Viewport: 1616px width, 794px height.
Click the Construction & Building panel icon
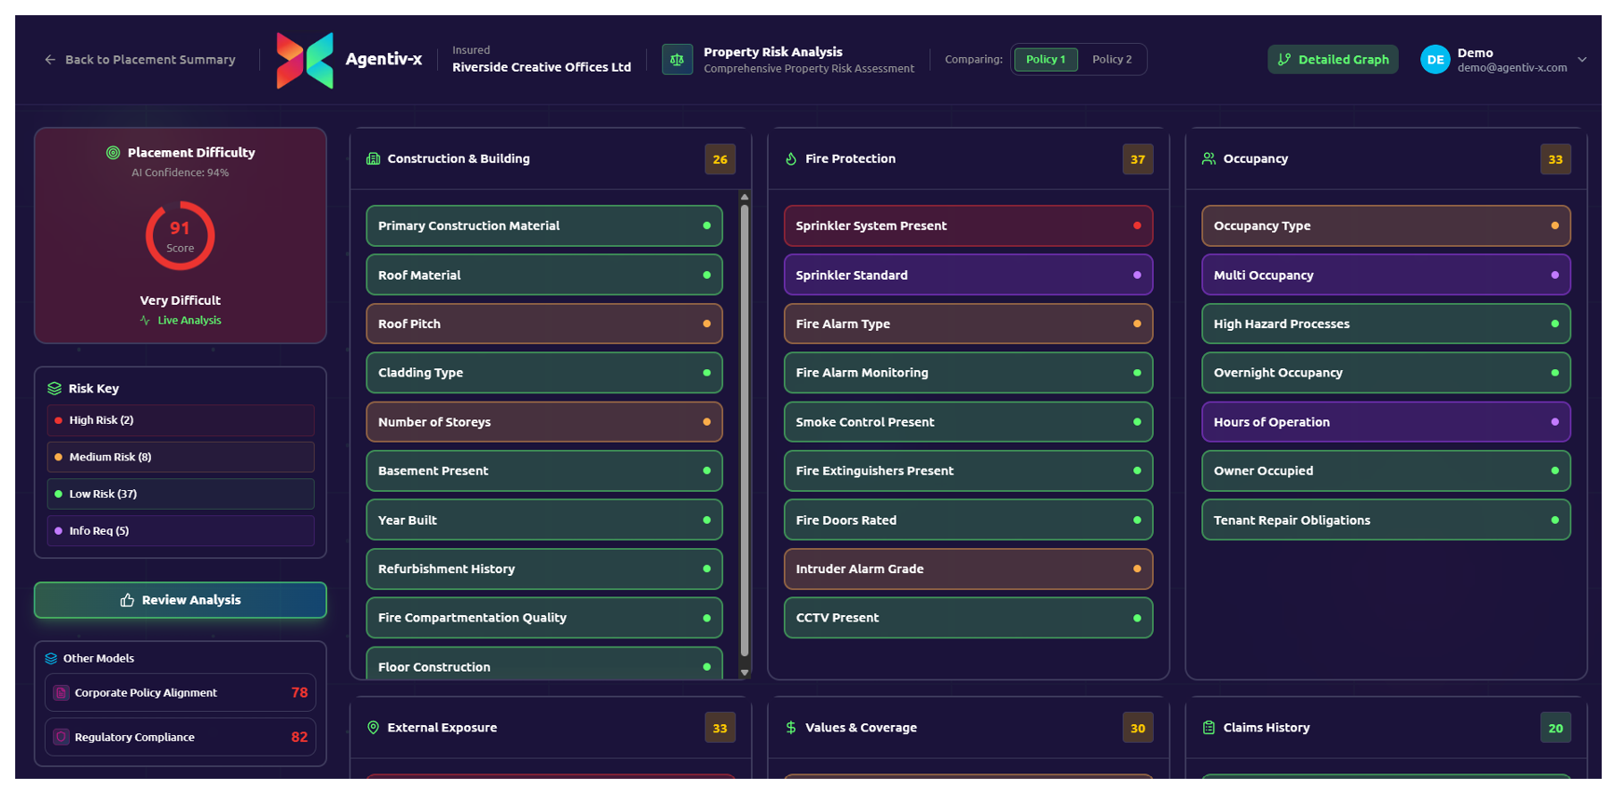click(374, 159)
